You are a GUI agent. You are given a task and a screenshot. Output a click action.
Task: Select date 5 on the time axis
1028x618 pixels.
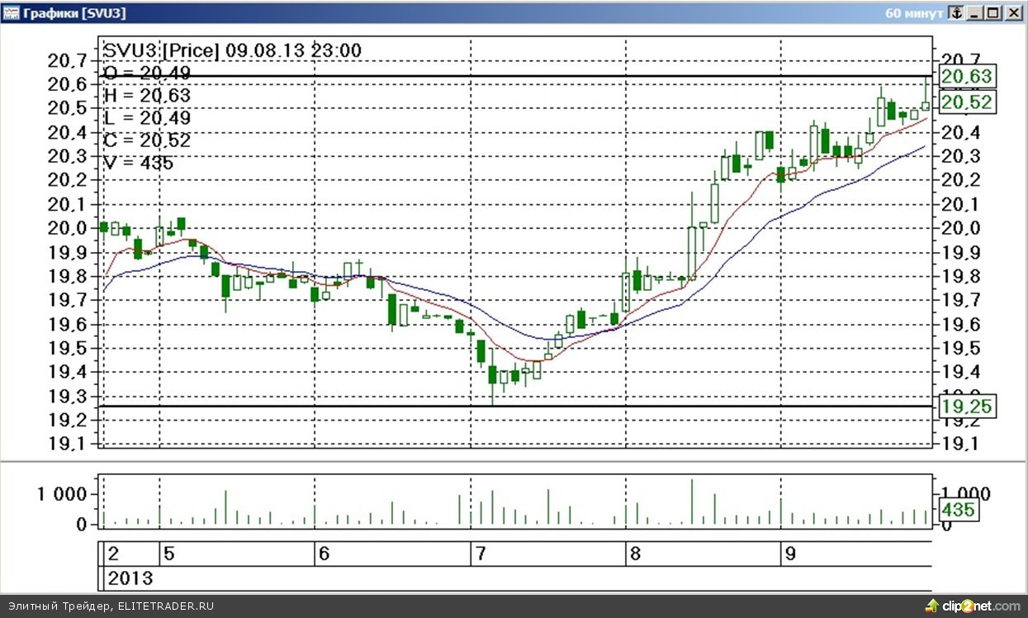tap(168, 554)
